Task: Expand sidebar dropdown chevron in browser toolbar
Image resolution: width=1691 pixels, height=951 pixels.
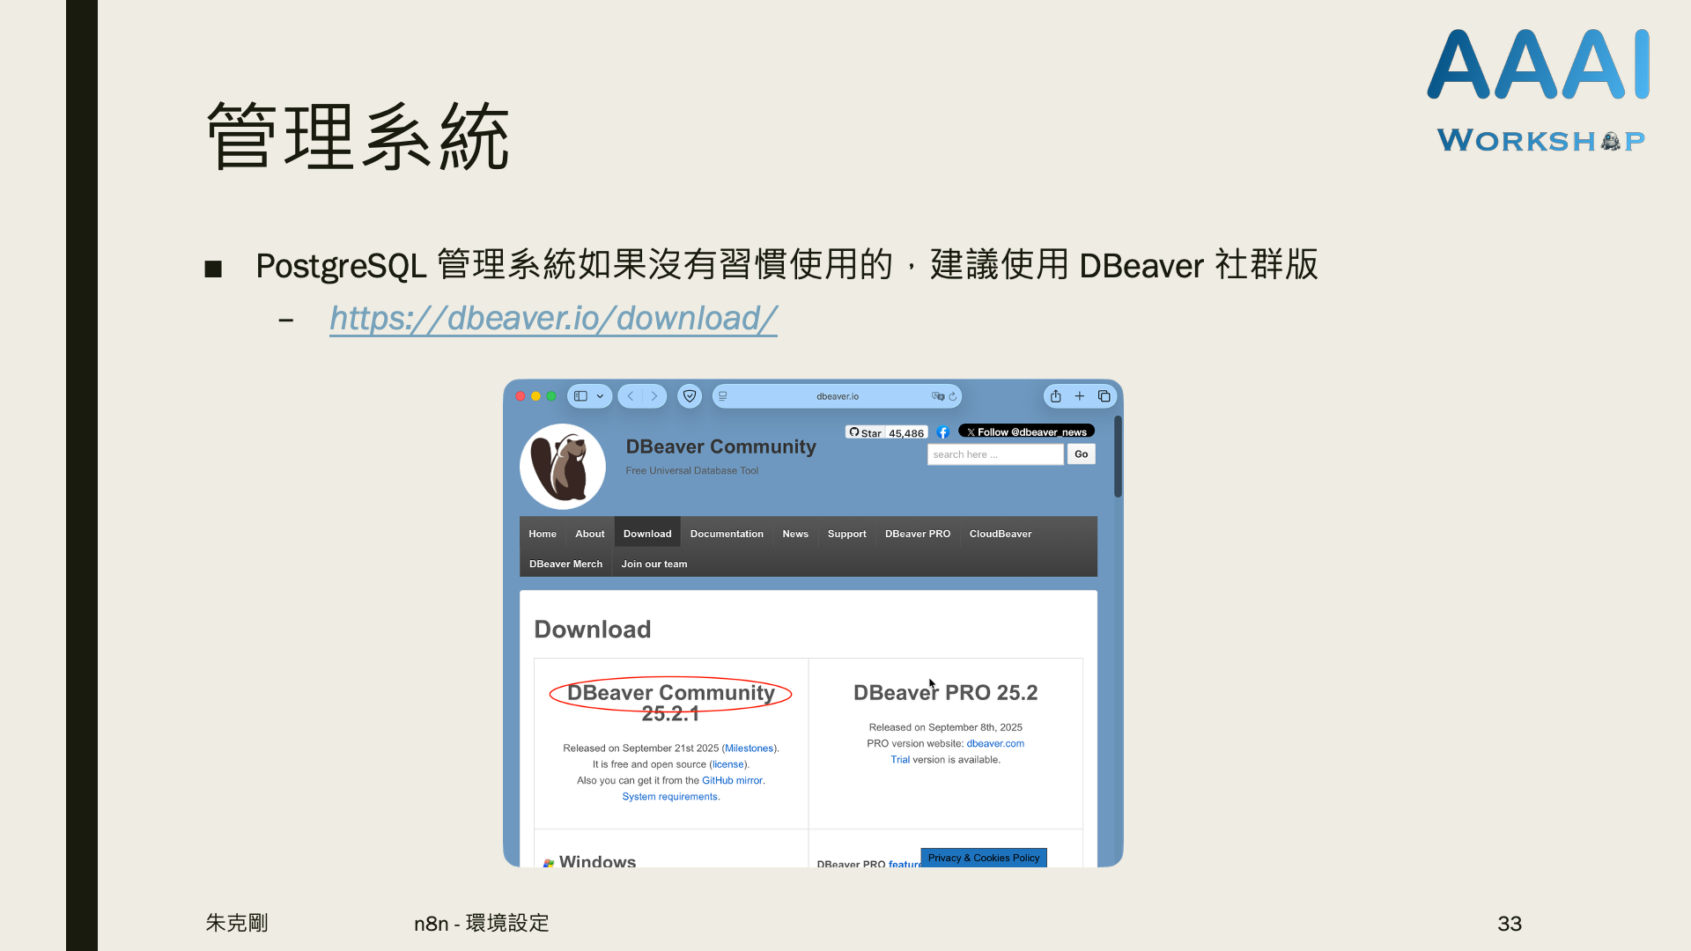Action: pyautogui.click(x=600, y=396)
